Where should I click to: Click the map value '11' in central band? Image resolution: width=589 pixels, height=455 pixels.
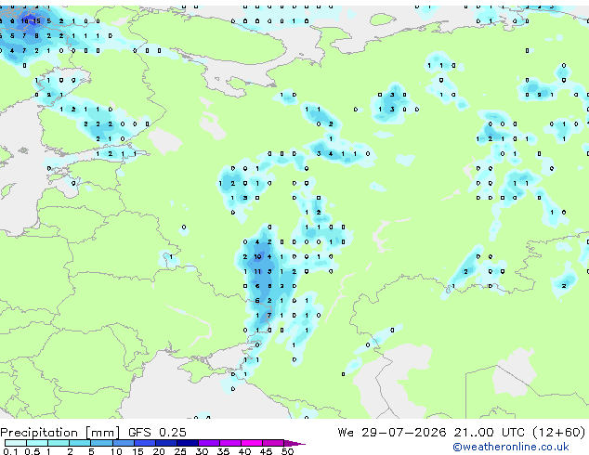coord(257,271)
